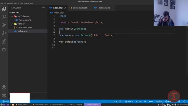This screenshot has width=188, height=106.
Task: Open the File menu
Action: pos(1,4)
